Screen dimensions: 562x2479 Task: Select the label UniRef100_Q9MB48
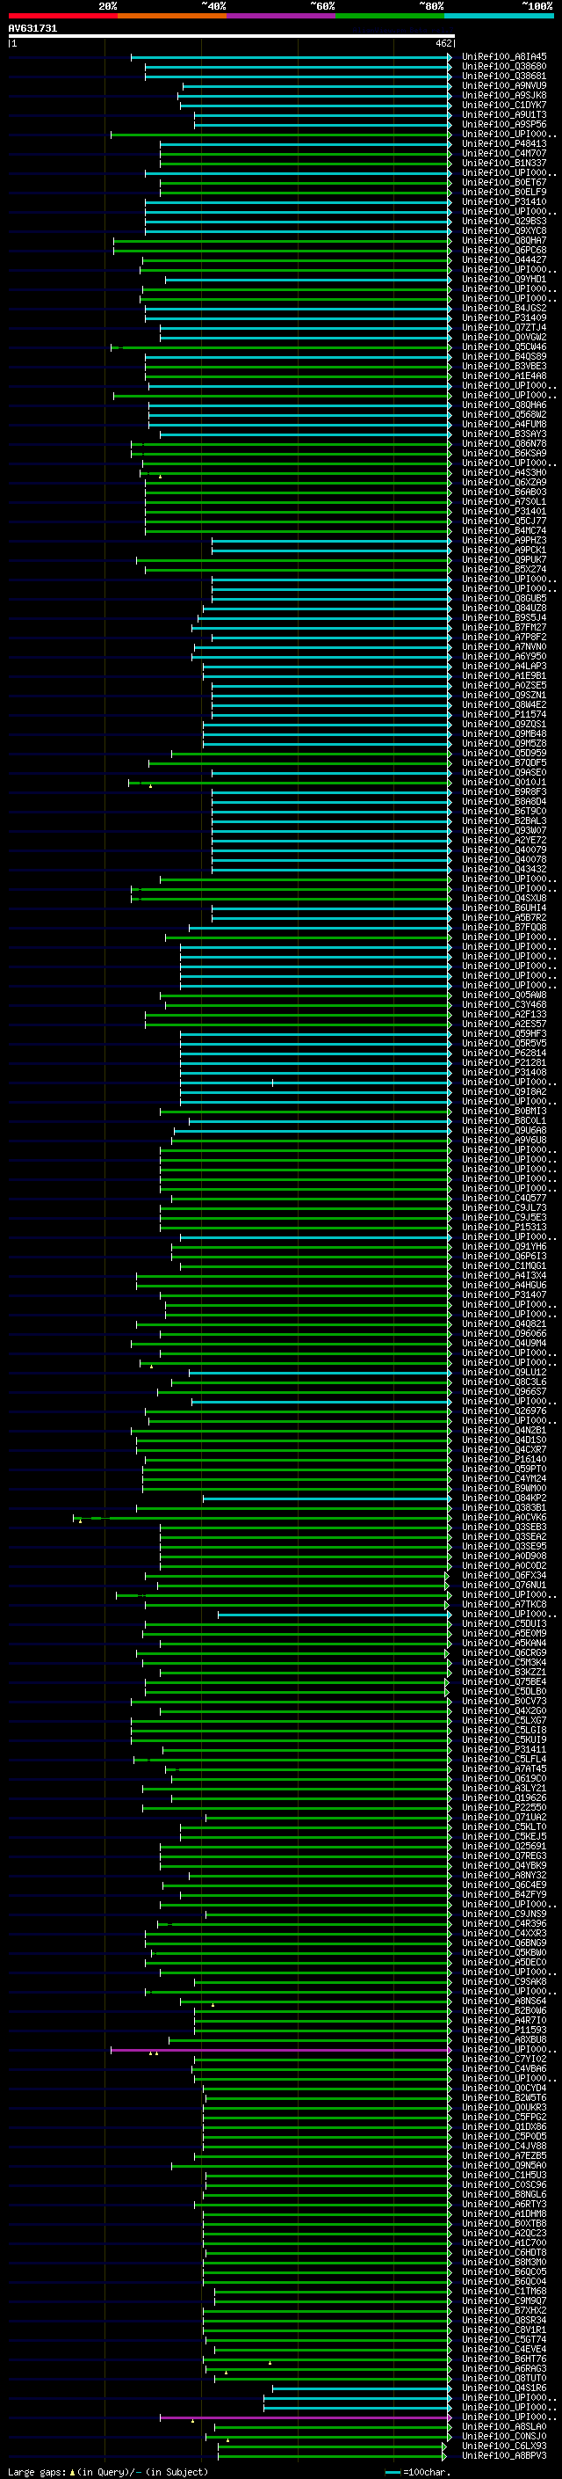503,734
